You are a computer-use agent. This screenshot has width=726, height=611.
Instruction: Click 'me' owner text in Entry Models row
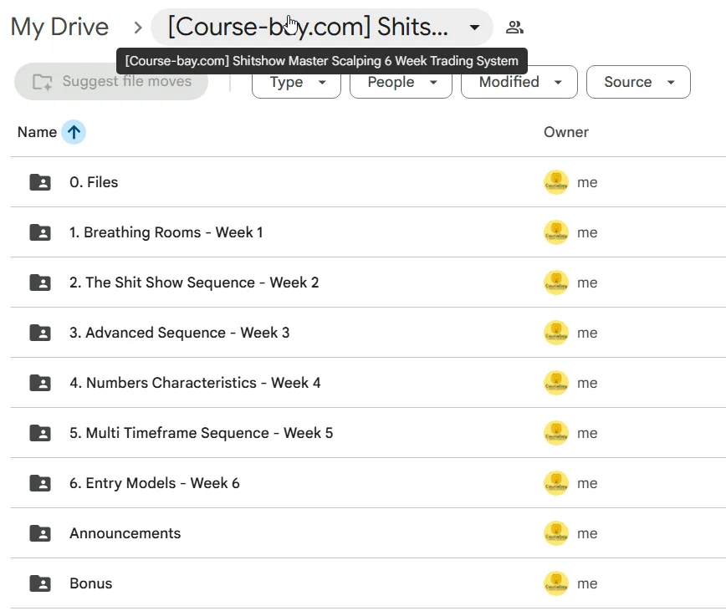point(587,484)
